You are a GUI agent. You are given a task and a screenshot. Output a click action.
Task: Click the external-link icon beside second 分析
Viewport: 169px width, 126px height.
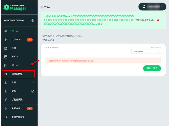(x=33, y=91)
